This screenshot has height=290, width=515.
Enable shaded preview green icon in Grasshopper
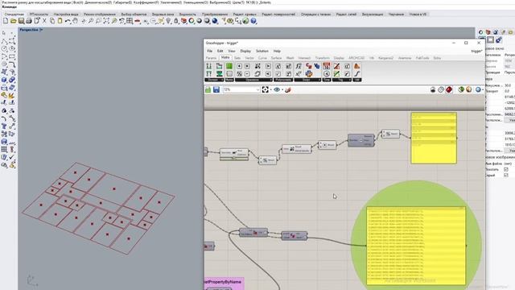pos(461,89)
